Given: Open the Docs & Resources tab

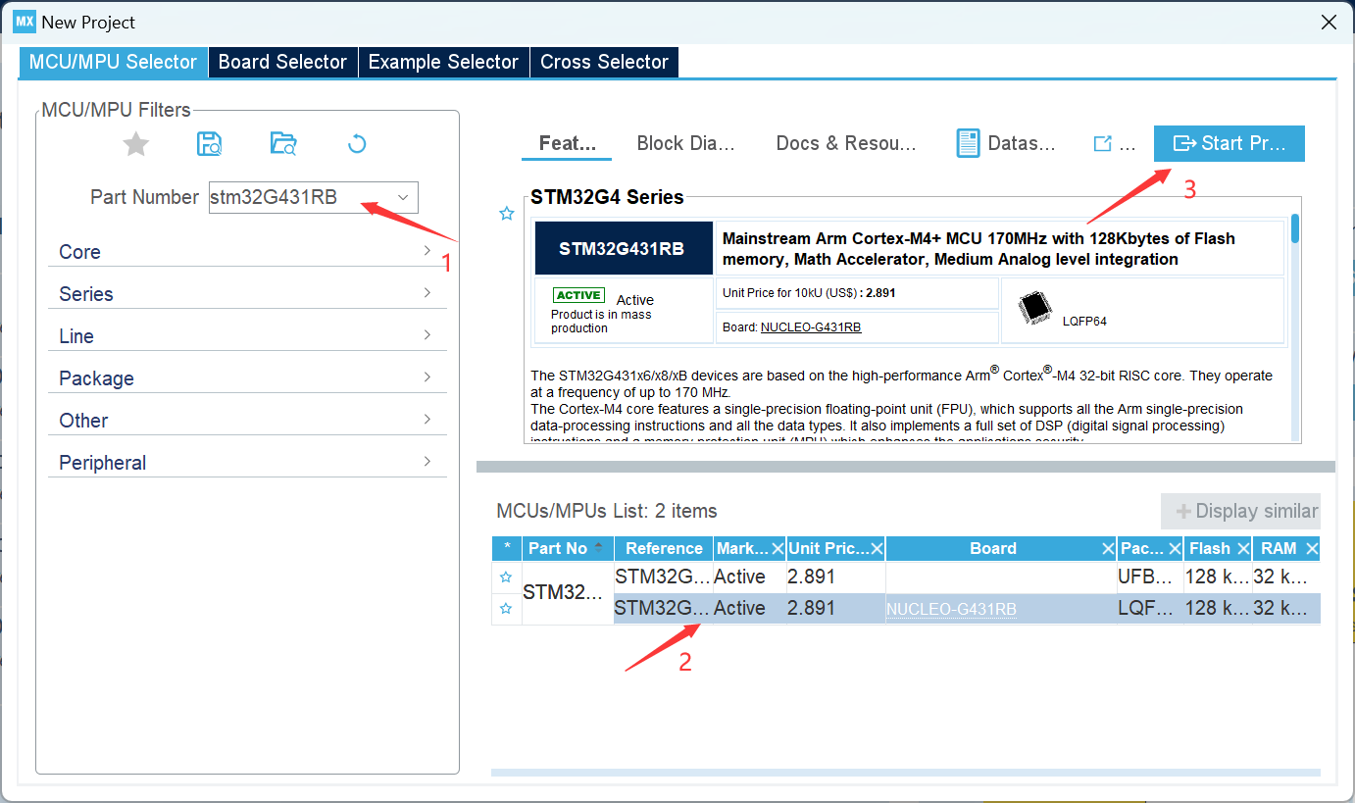Looking at the screenshot, I should (x=846, y=143).
